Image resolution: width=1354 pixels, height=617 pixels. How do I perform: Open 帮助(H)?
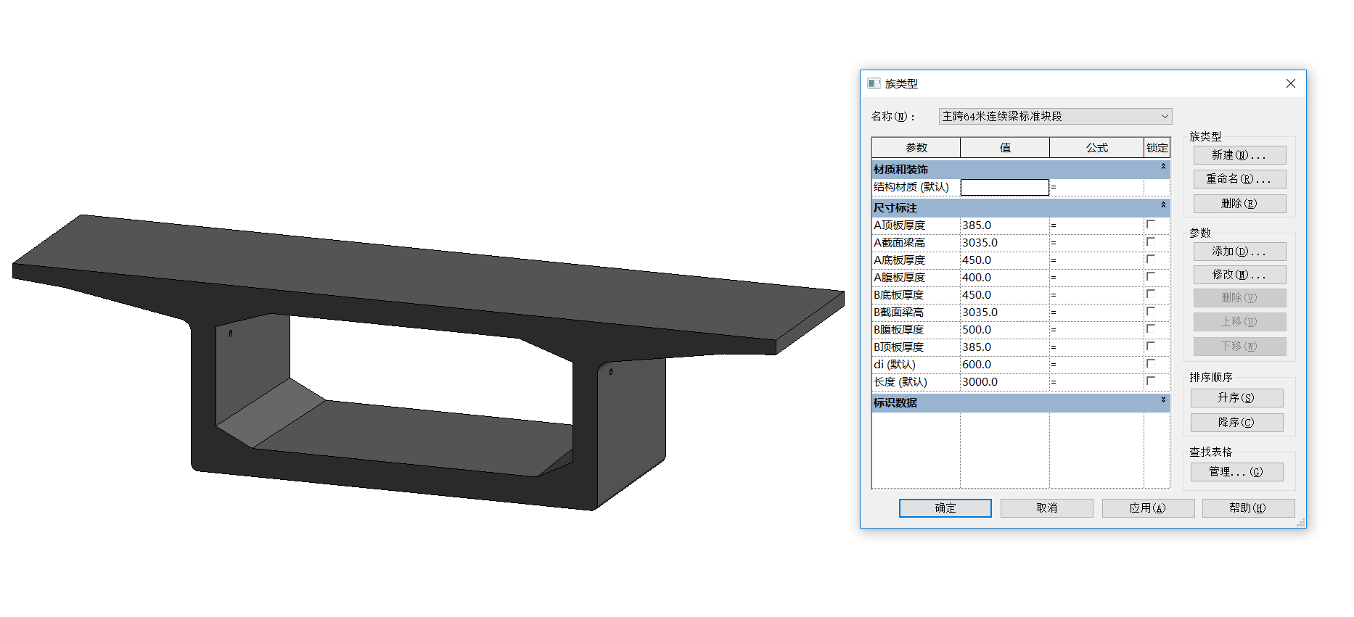pos(1248,508)
